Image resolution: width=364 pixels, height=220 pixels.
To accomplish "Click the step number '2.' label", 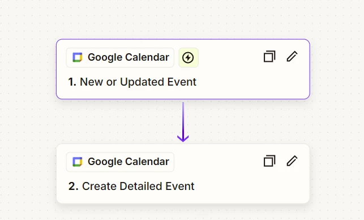I will (74, 187).
